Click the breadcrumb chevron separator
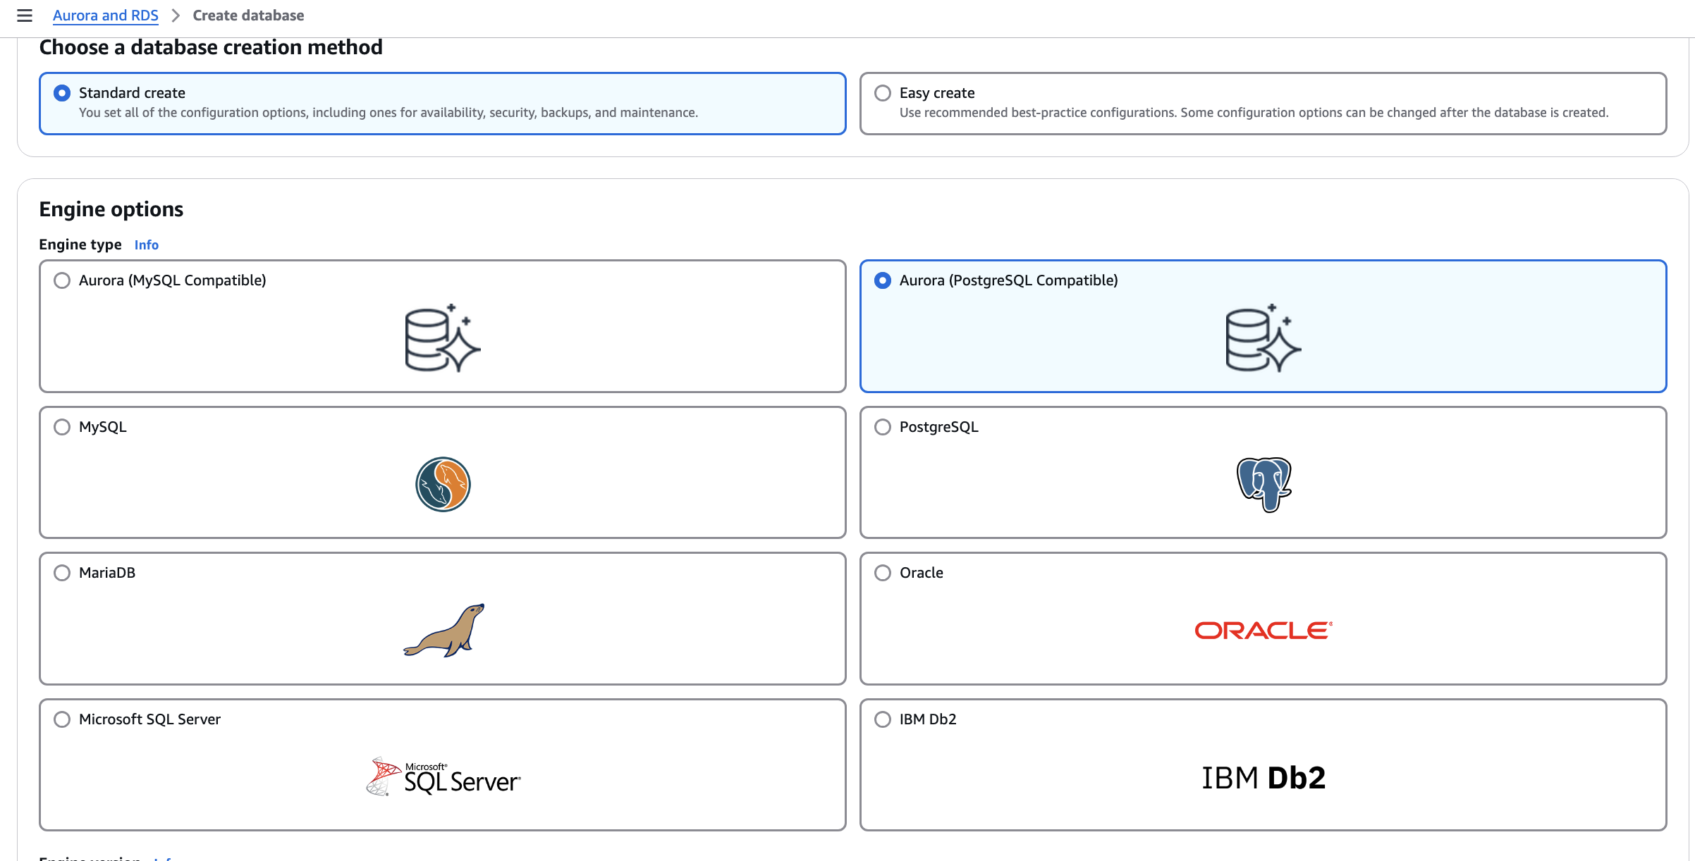This screenshot has height=861, width=1695. click(x=176, y=16)
